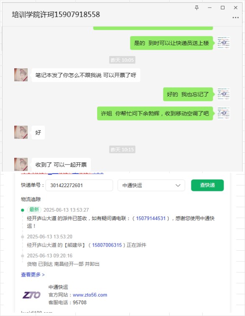Image resolution: width=245 pixels, height=316 pixels.
Task: Select message bubble 许姐 你帮忙问下余勃辉
Action: coord(155,113)
